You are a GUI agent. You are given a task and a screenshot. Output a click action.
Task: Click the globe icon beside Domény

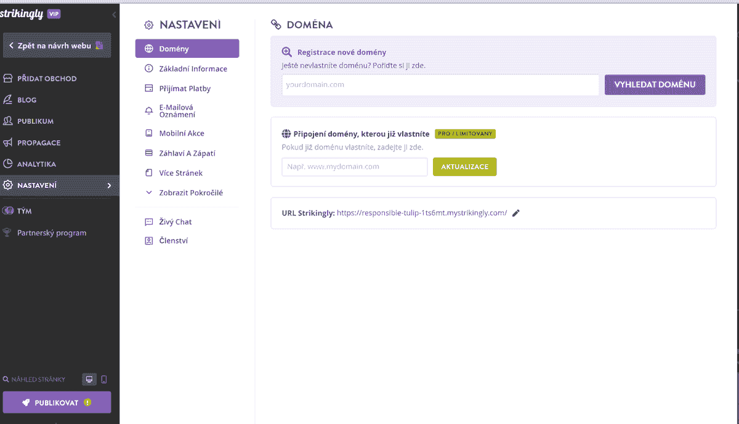coord(148,49)
